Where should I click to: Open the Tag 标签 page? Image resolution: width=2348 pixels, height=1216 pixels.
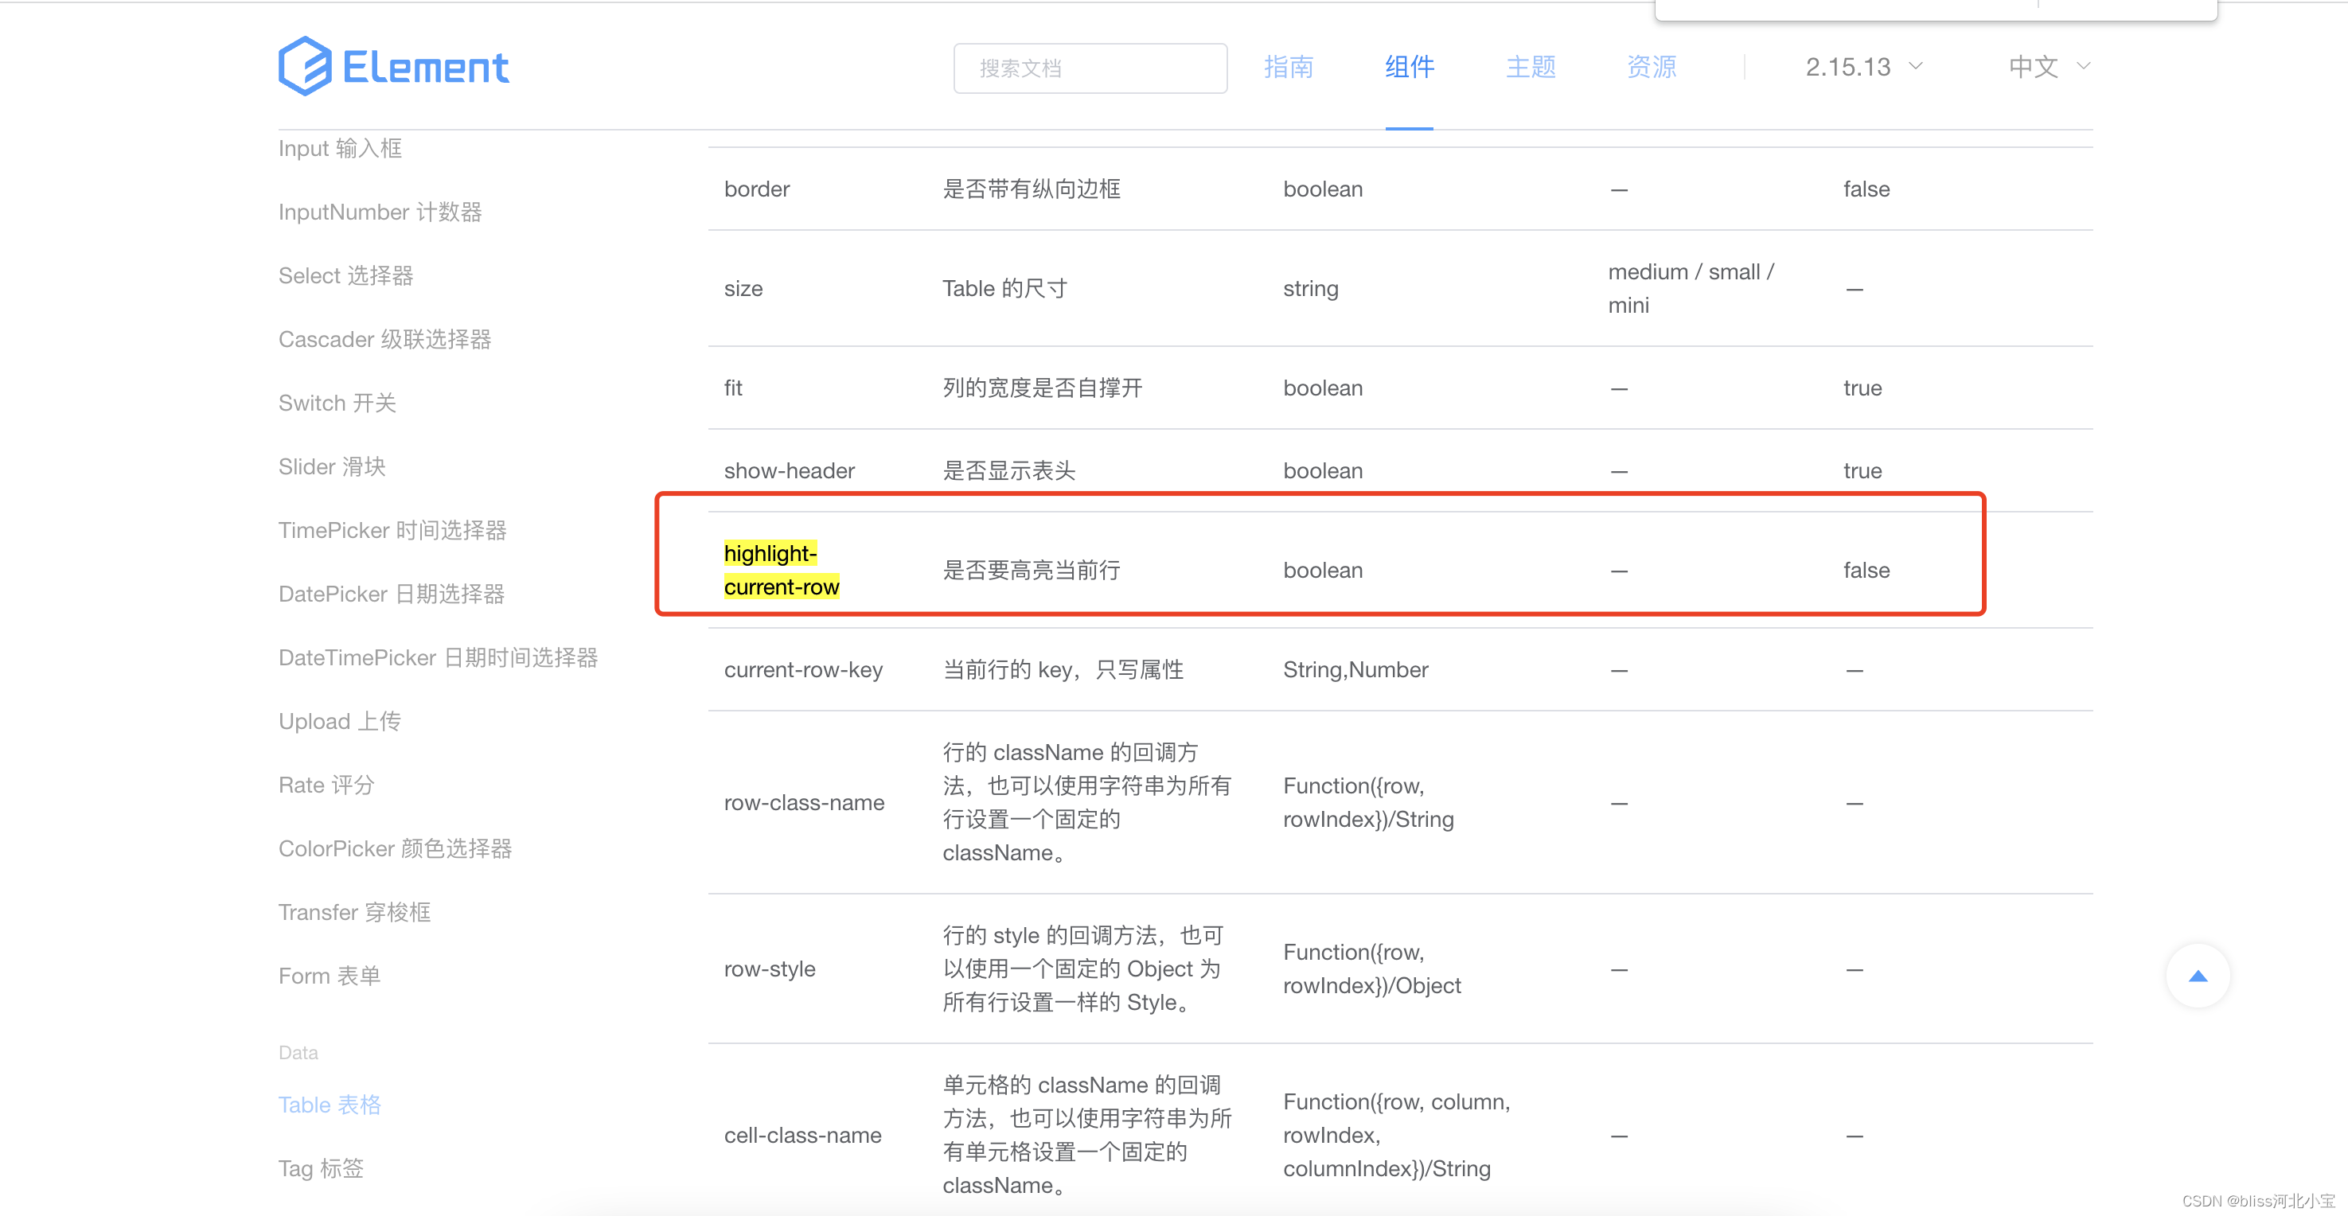click(x=320, y=1167)
